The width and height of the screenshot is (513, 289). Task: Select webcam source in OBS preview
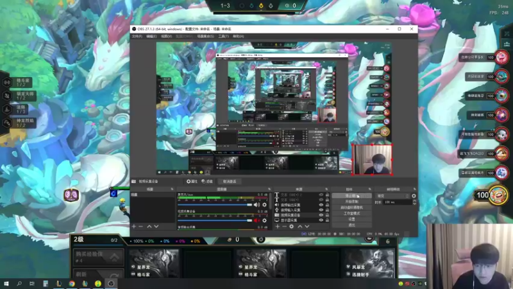pos(372,159)
